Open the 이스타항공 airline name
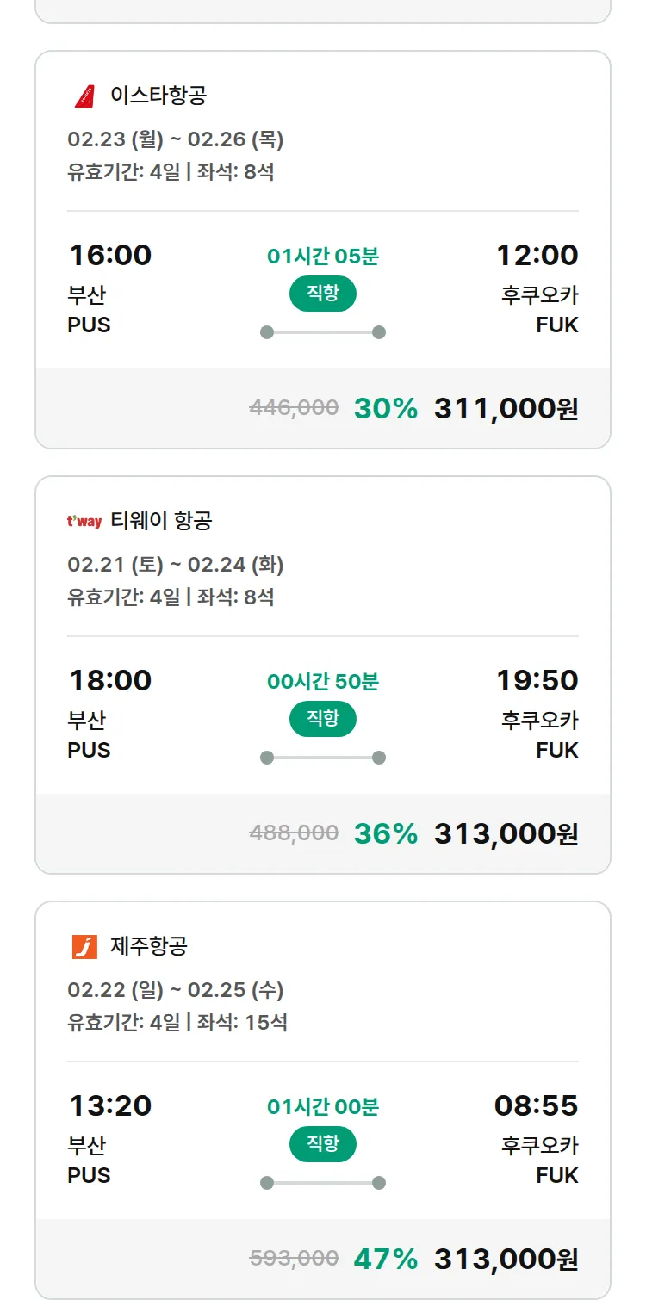 pyautogui.click(x=158, y=95)
